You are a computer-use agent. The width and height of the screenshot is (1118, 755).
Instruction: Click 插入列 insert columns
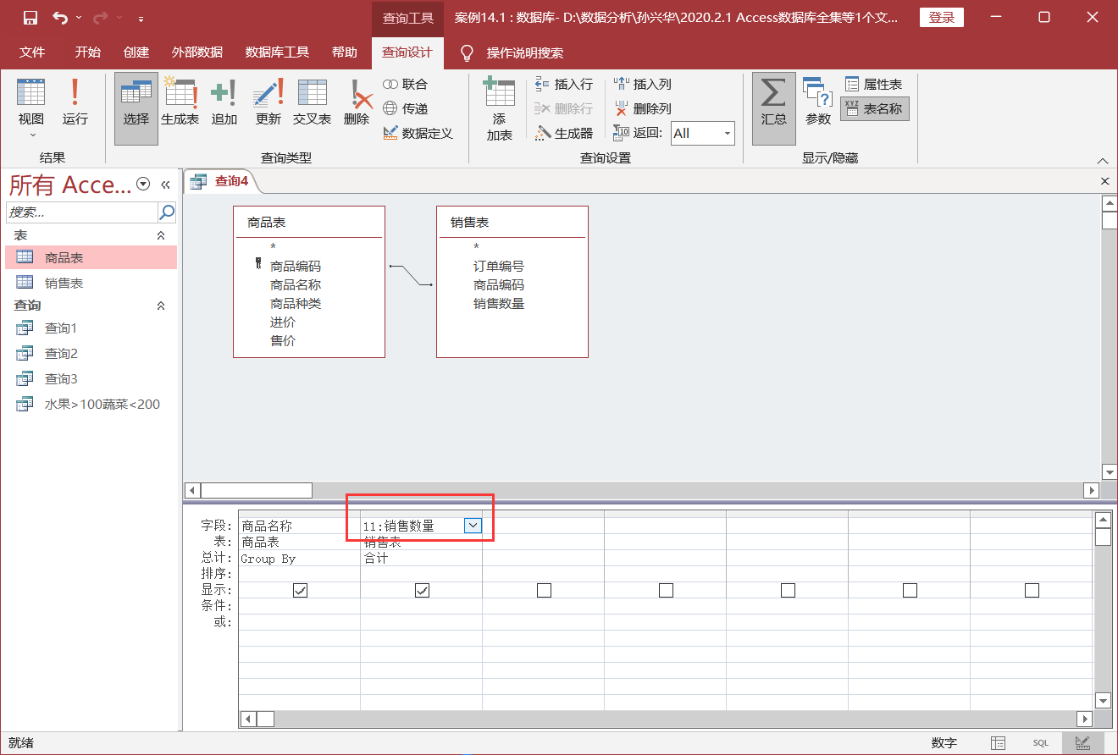pos(643,84)
